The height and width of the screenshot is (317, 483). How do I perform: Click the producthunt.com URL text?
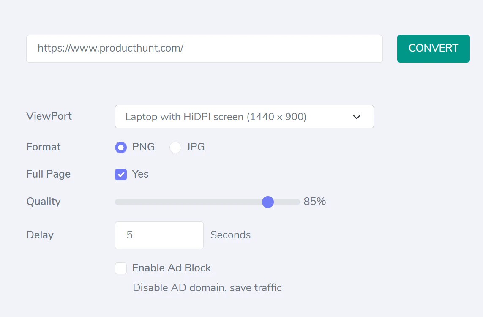[111, 48]
